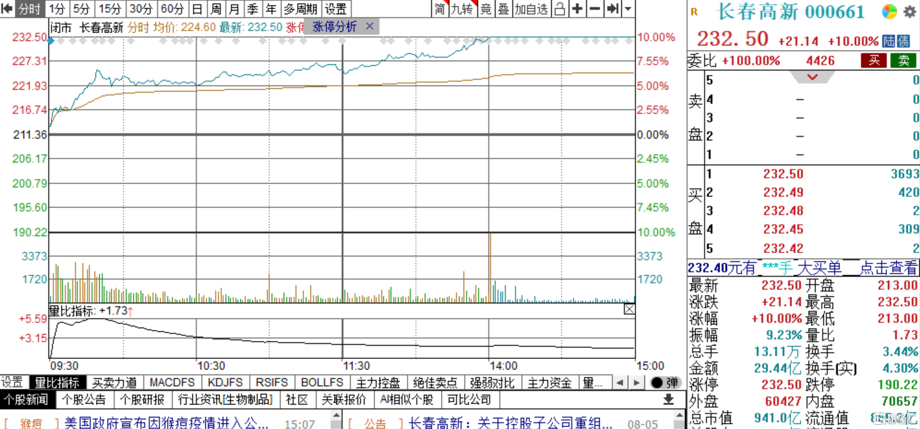Switch to the 5分 period

tap(81, 9)
